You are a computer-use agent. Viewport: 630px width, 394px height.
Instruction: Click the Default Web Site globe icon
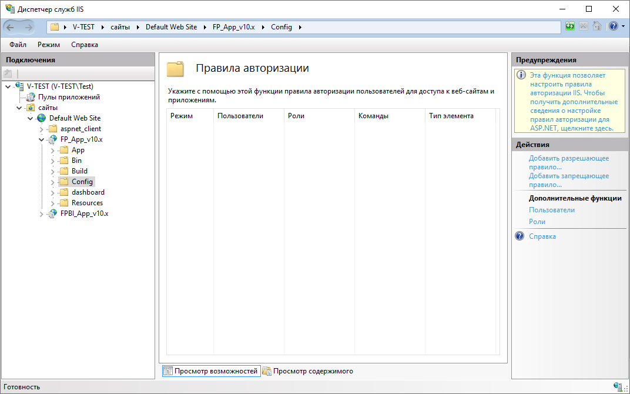[41, 118]
